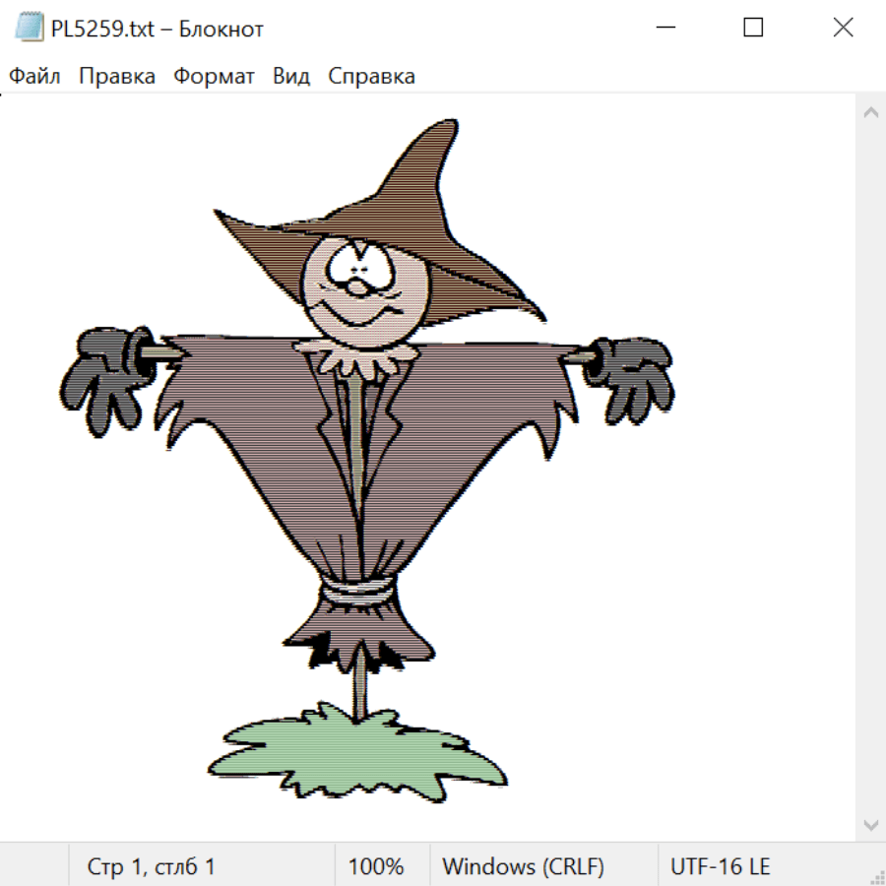Click the scroll down arrow on the vertical scrollbar

coord(870,823)
